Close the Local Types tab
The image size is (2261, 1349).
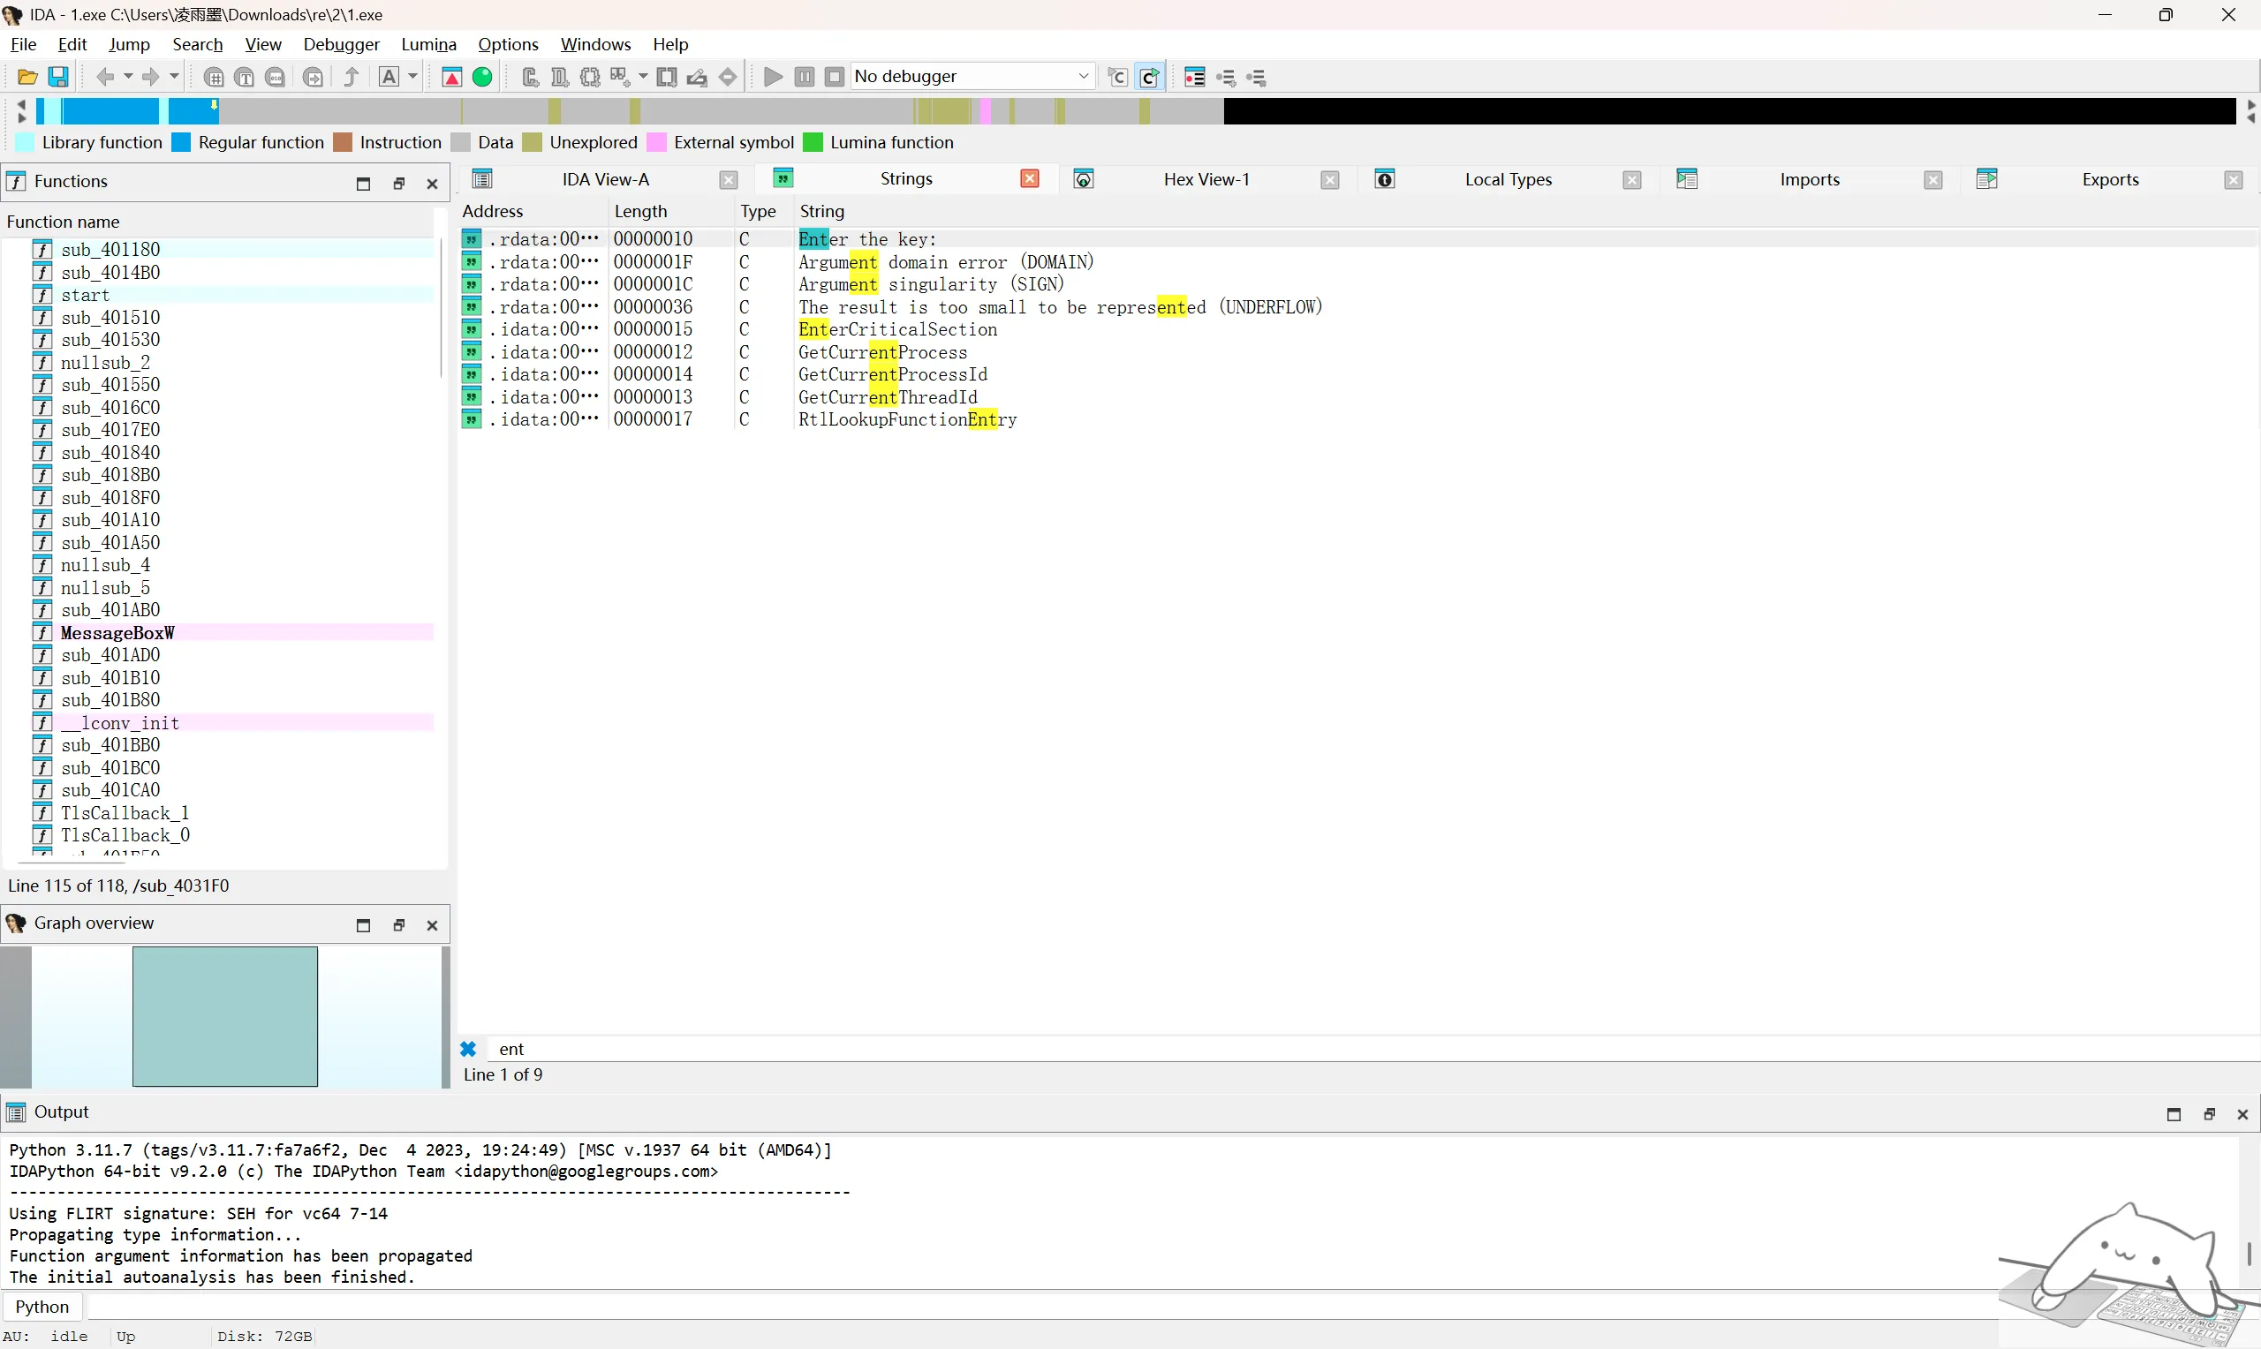pos(1632,180)
